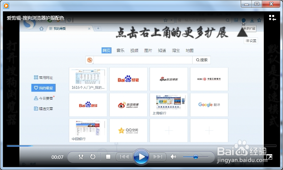The image size is (283, 170).
Task: Click the browser toolbar search box
Action: [x=203, y=20]
